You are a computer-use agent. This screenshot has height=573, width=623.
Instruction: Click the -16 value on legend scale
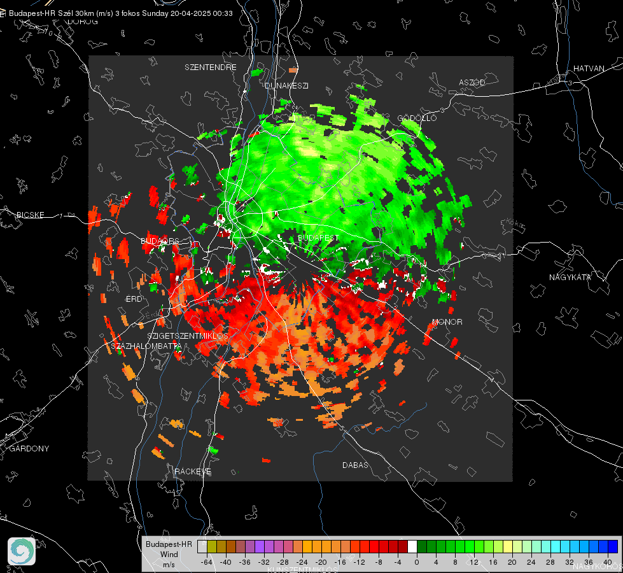(340, 562)
